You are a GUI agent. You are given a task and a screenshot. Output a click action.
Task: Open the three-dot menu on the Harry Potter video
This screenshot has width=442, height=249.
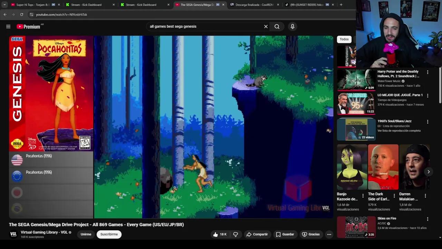click(x=427, y=72)
